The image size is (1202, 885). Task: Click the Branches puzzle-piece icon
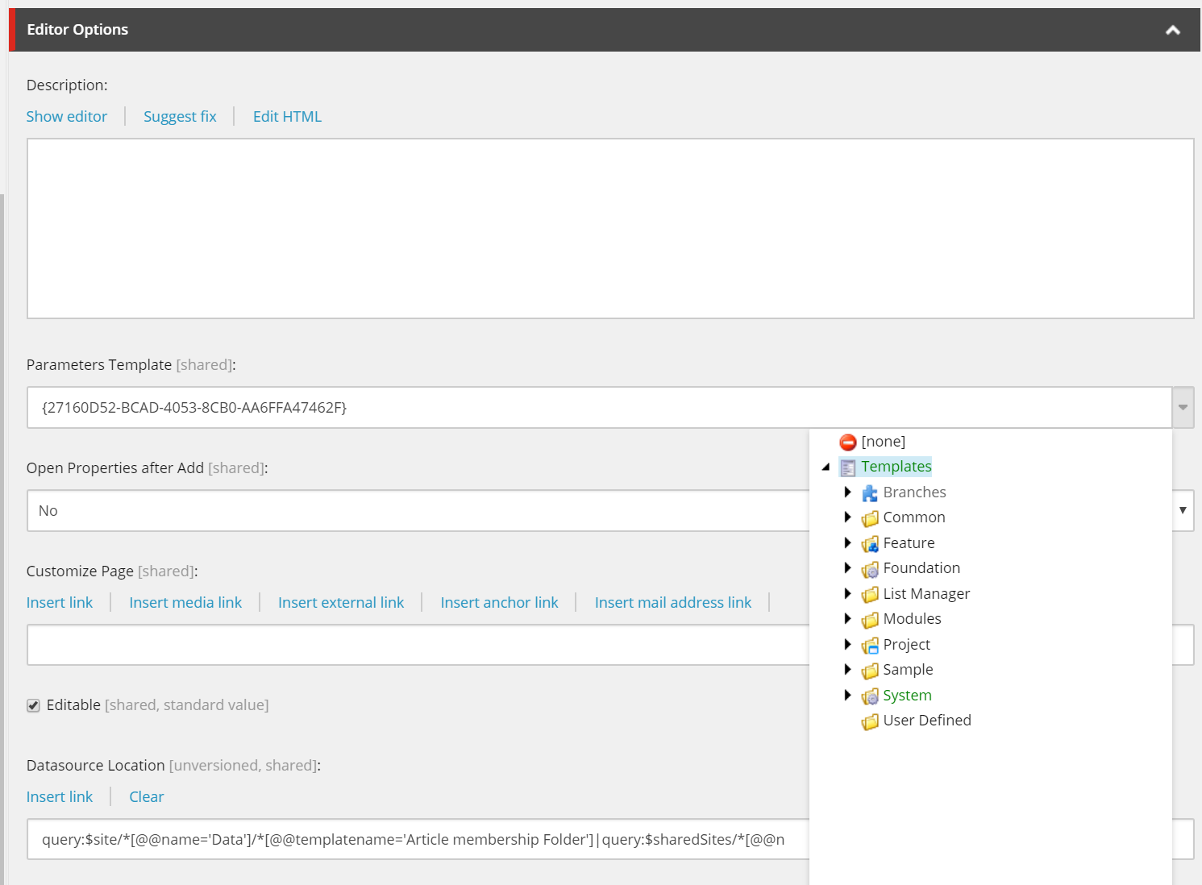click(869, 493)
